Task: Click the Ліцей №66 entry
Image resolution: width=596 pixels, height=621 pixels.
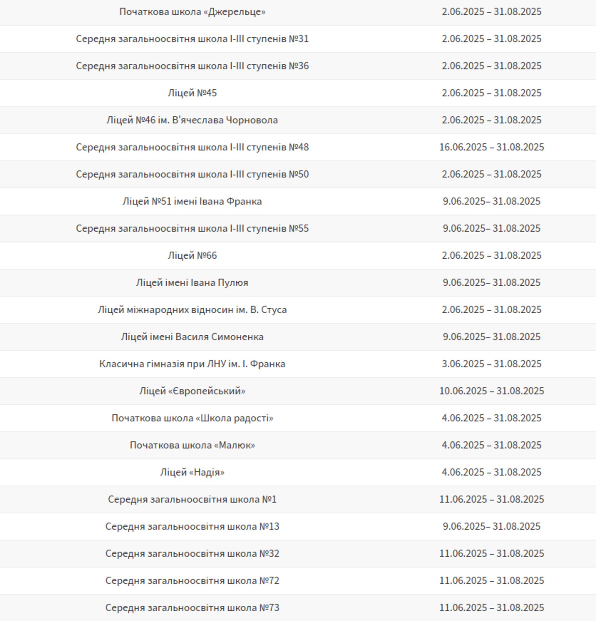Action: point(192,255)
